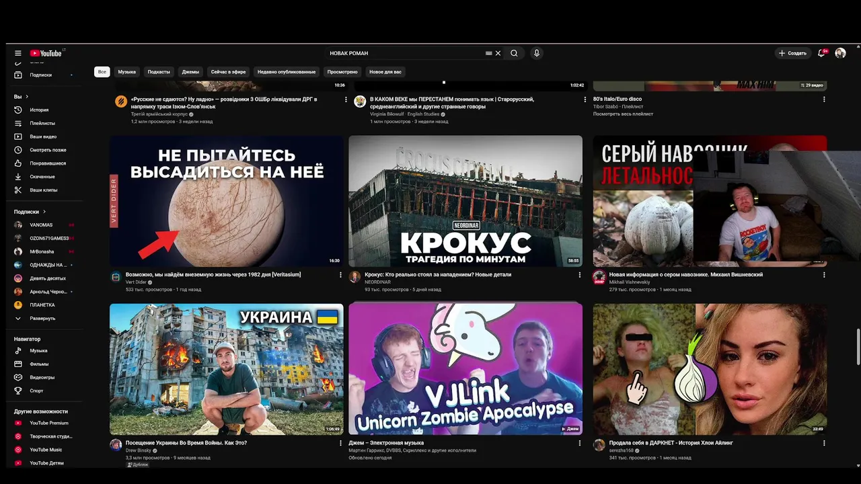Image resolution: width=861 pixels, height=484 pixels.
Task: Open the Vert Dider channel link
Action: (136, 282)
